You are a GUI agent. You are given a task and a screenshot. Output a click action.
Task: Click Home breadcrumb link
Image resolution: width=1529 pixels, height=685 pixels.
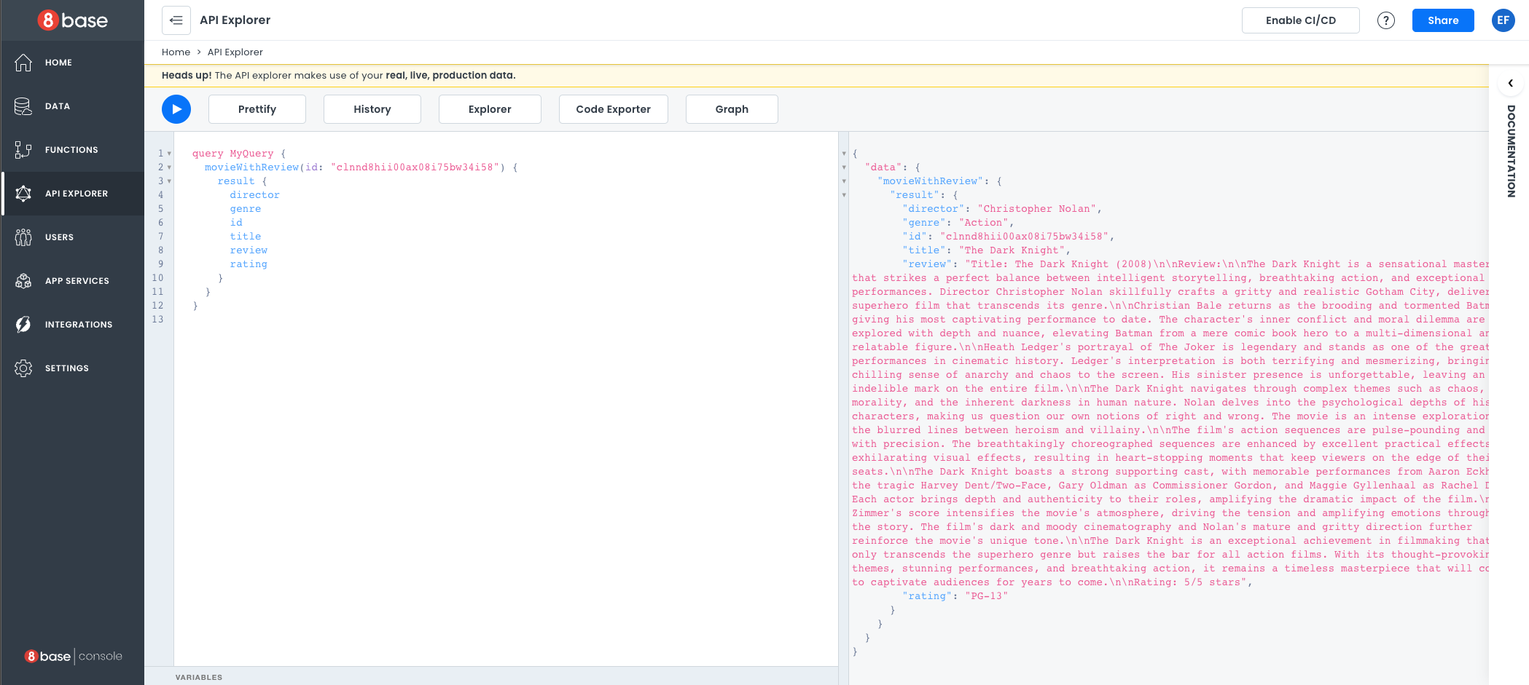[x=176, y=52]
